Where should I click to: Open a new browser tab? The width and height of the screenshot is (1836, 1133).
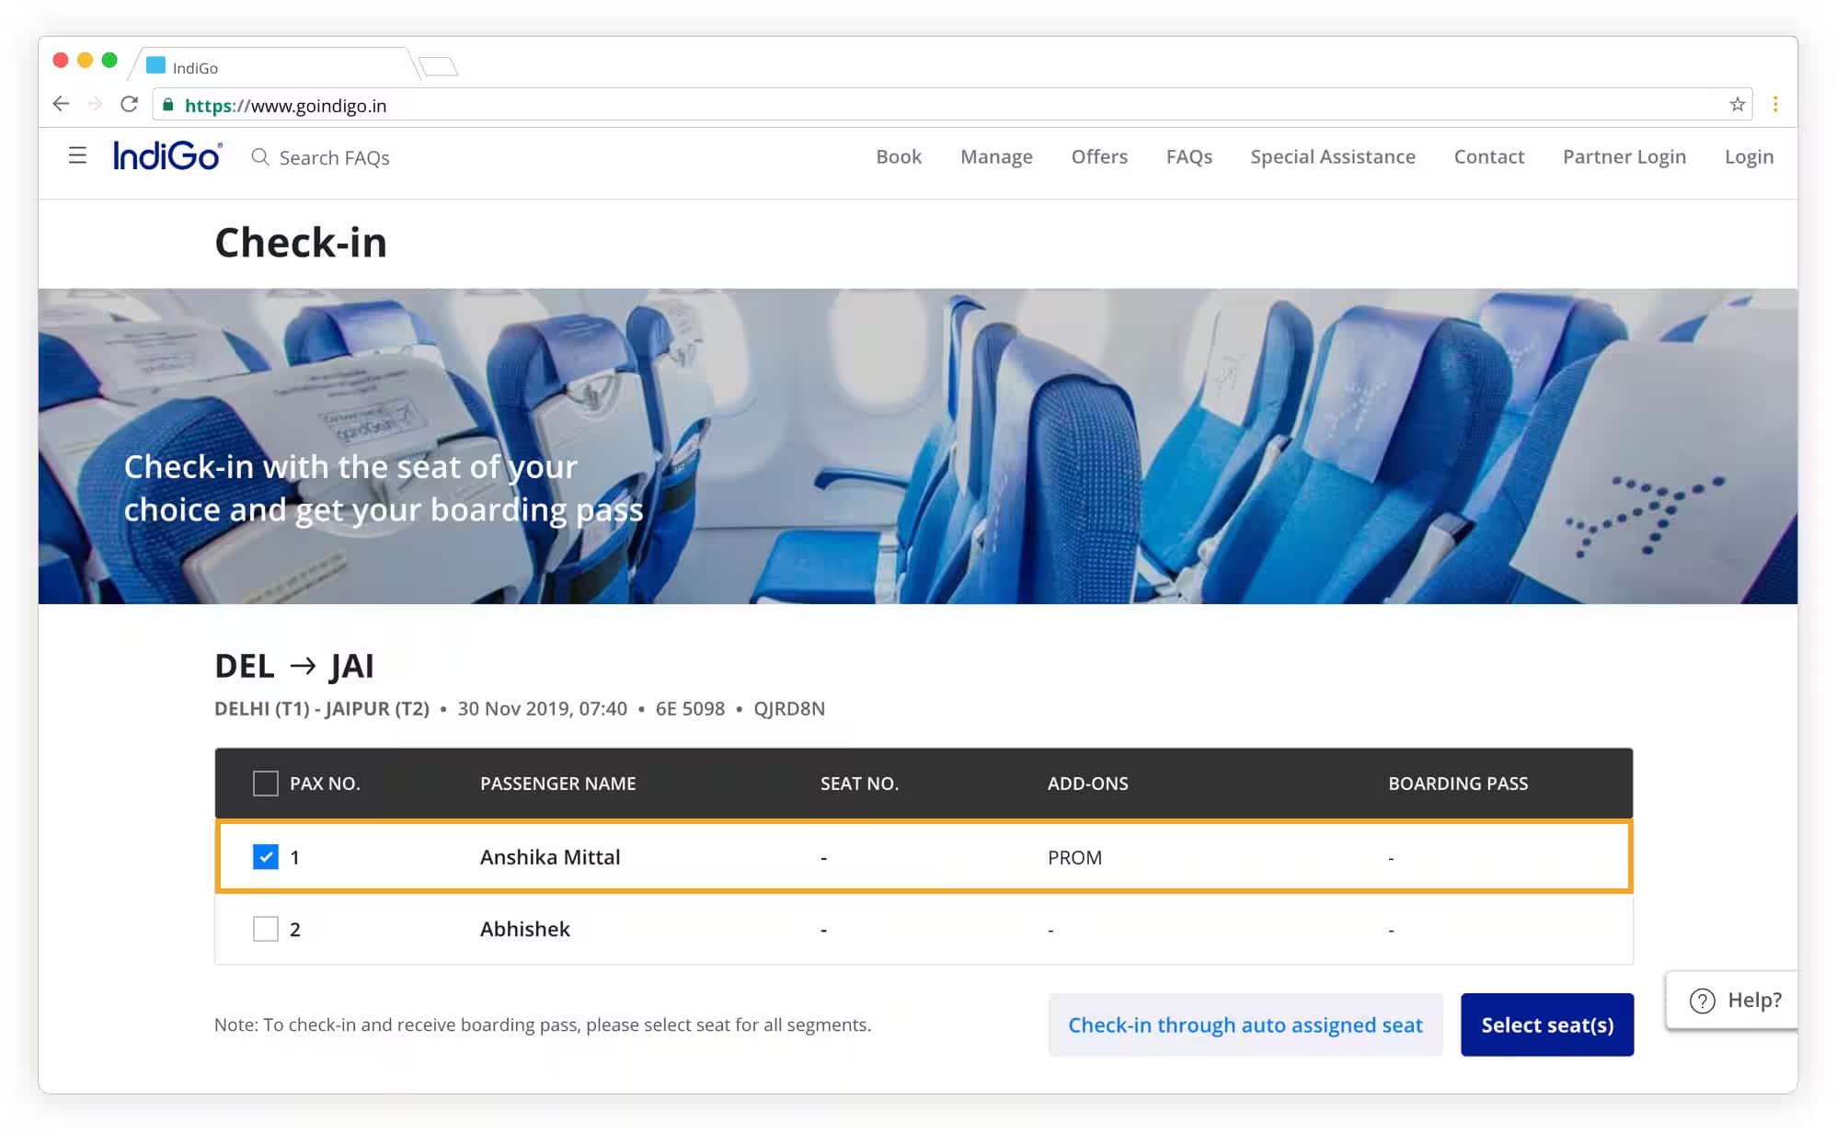[438, 66]
